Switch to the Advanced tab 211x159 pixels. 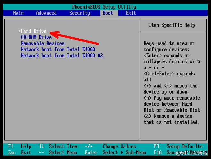tap(46, 13)
